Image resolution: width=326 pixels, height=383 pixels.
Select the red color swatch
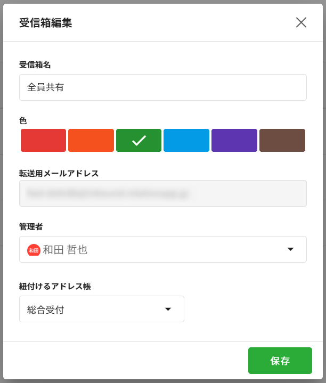(43, 141)
